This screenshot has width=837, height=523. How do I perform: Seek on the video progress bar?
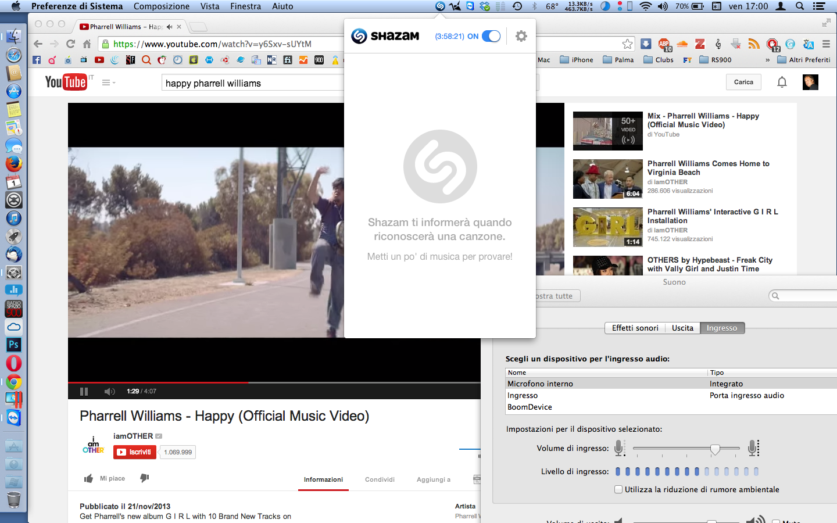pos(274,382)
